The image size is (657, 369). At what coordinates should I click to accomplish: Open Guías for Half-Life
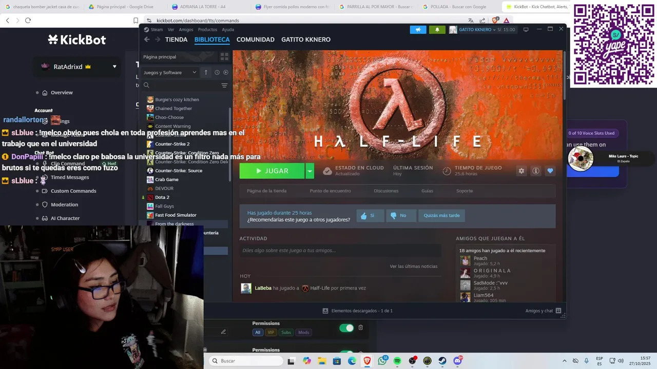pyautogui.click(x=427, y=191)
